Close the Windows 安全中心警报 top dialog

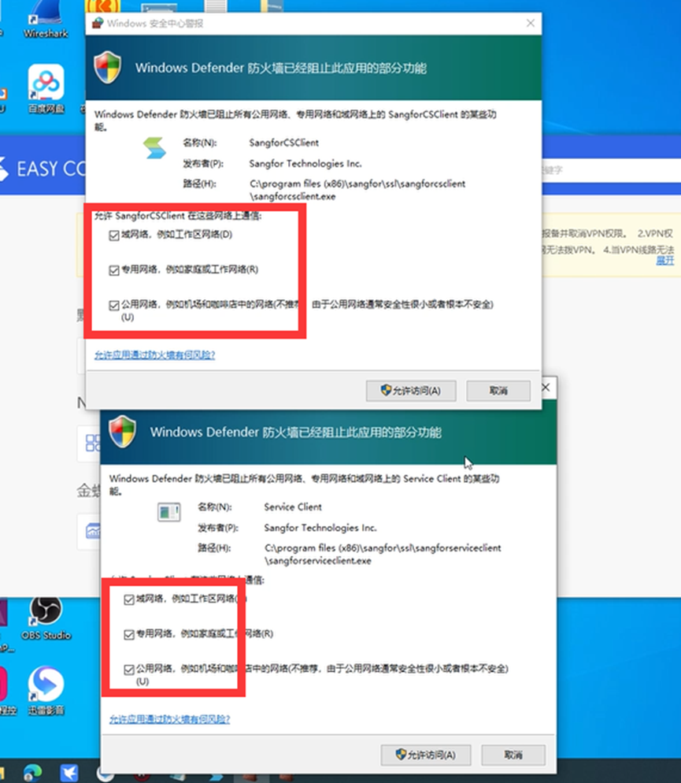pyautogui.click(x=528, y=24)
